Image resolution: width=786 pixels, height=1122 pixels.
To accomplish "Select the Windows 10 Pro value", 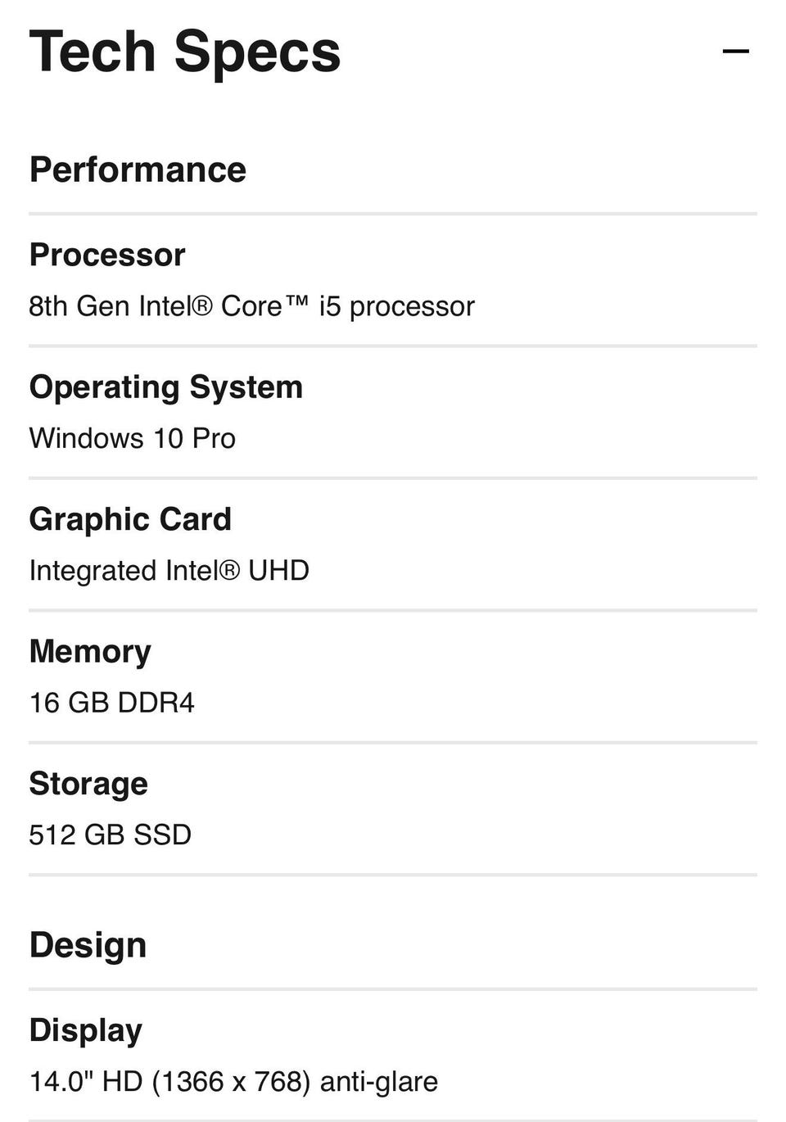I will [x=133, y=438].
